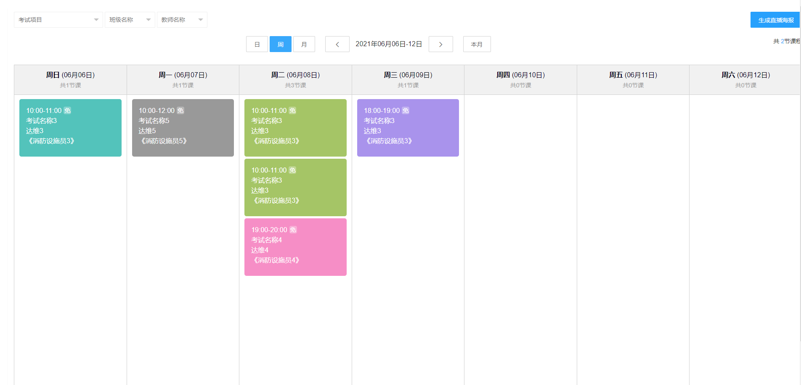Click 免 badge on second green Tuesday course
801x385 pixels.
point(293,170)
